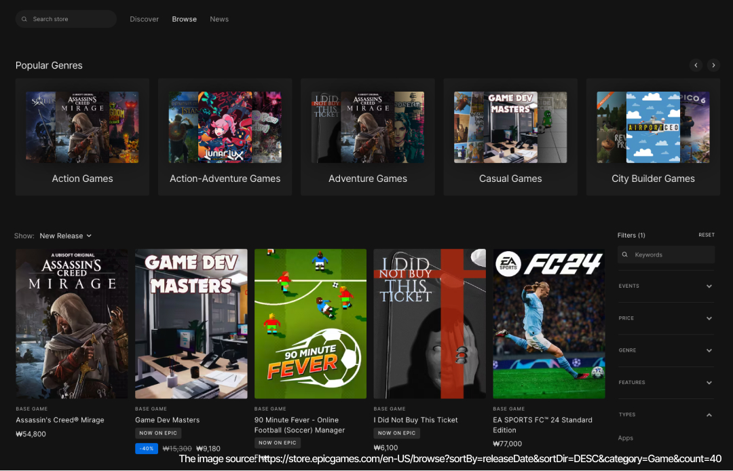Open EA SPORTS FC 24 cover art

[x=549, y=324]
